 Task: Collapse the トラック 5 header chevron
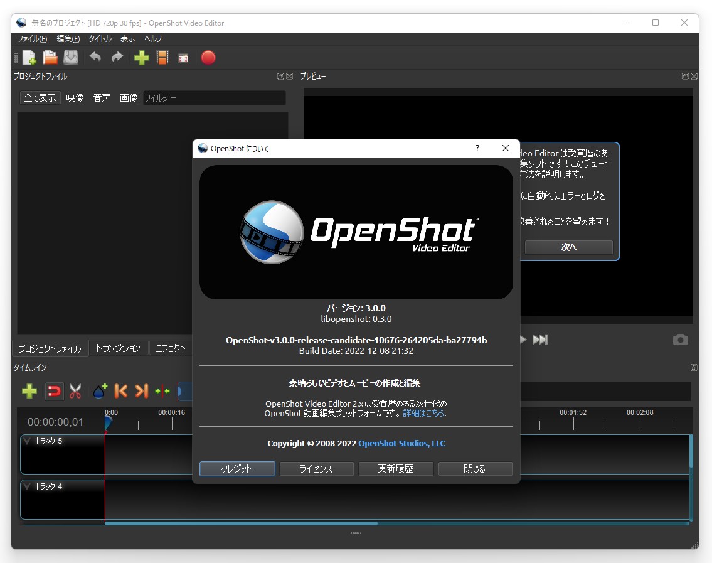(28, 441)
